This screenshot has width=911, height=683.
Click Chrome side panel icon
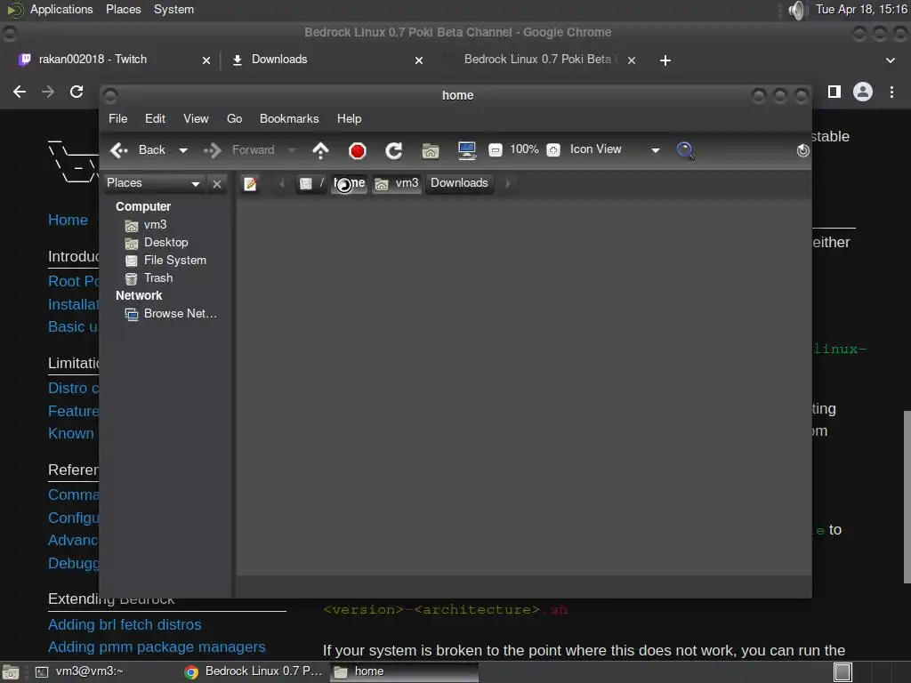pyautogui.click(x=834, y=92)
